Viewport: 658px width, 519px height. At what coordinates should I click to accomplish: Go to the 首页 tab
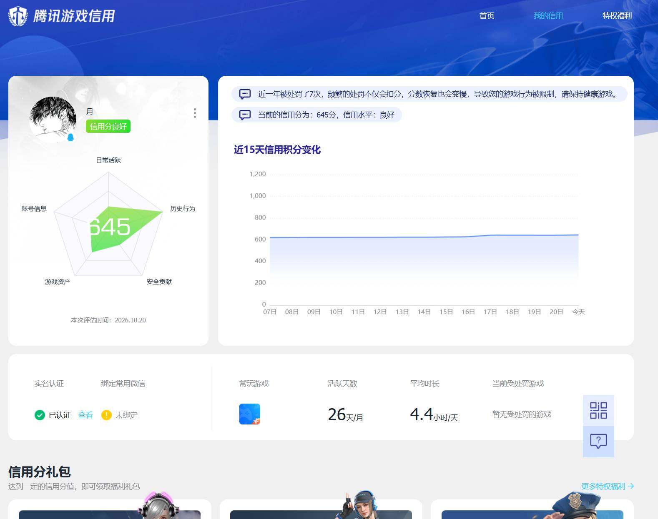tap(487, 16)
